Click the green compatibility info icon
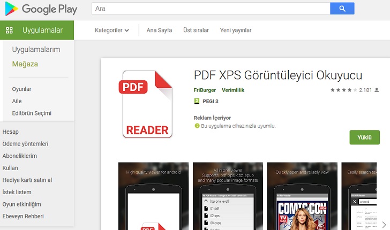This screenshot has height=230, width=390. click(197, 126)
